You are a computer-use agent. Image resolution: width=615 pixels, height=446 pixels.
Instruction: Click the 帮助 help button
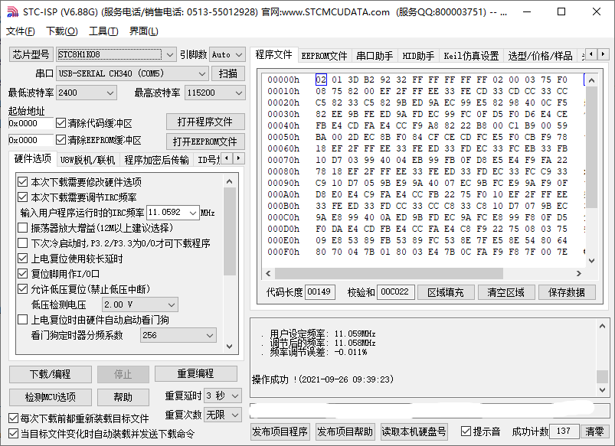[x=123, y=397]
